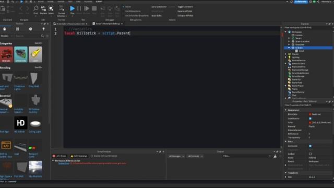Collapse the Transform section in Properties
Screen dimensions: 334x188
click(x=285, y=173)
